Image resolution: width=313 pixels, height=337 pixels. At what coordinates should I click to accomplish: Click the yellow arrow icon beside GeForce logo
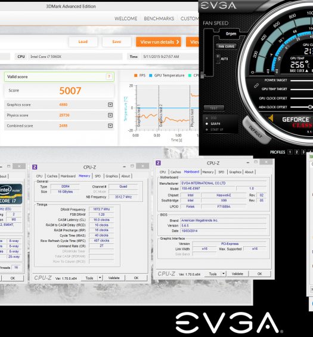(271, 118)
